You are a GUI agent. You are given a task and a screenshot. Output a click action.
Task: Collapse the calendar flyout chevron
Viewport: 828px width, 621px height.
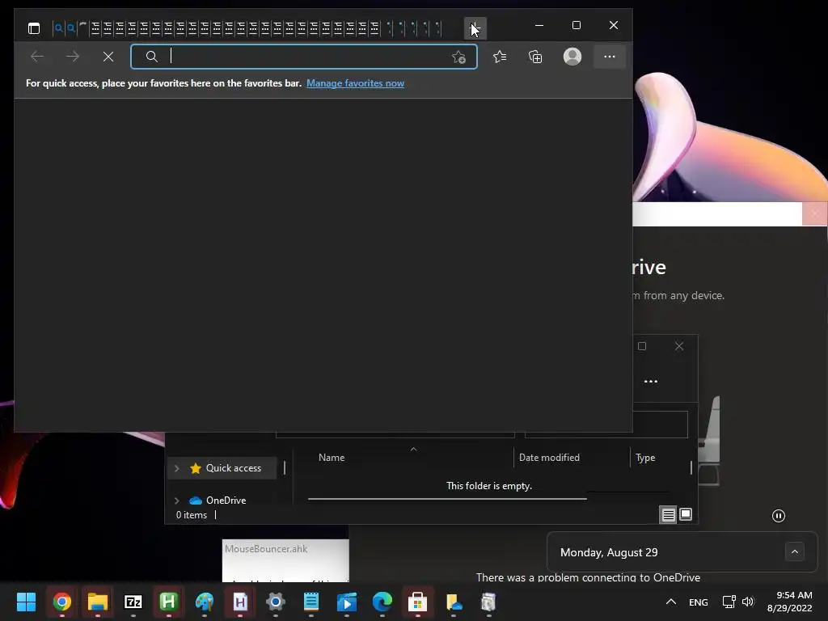pyautogui.click(x=795, y=551)
